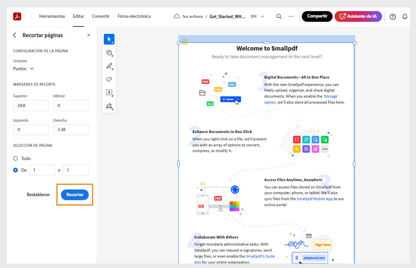Open help with the question mark icon
Image resolution: width=416 pixels, height=268 pixels.
pos(393,16)
